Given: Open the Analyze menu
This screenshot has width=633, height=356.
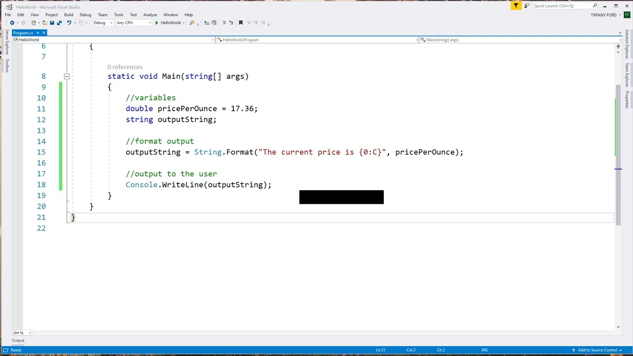Looking at the screenshot, I should coord(150,15).
